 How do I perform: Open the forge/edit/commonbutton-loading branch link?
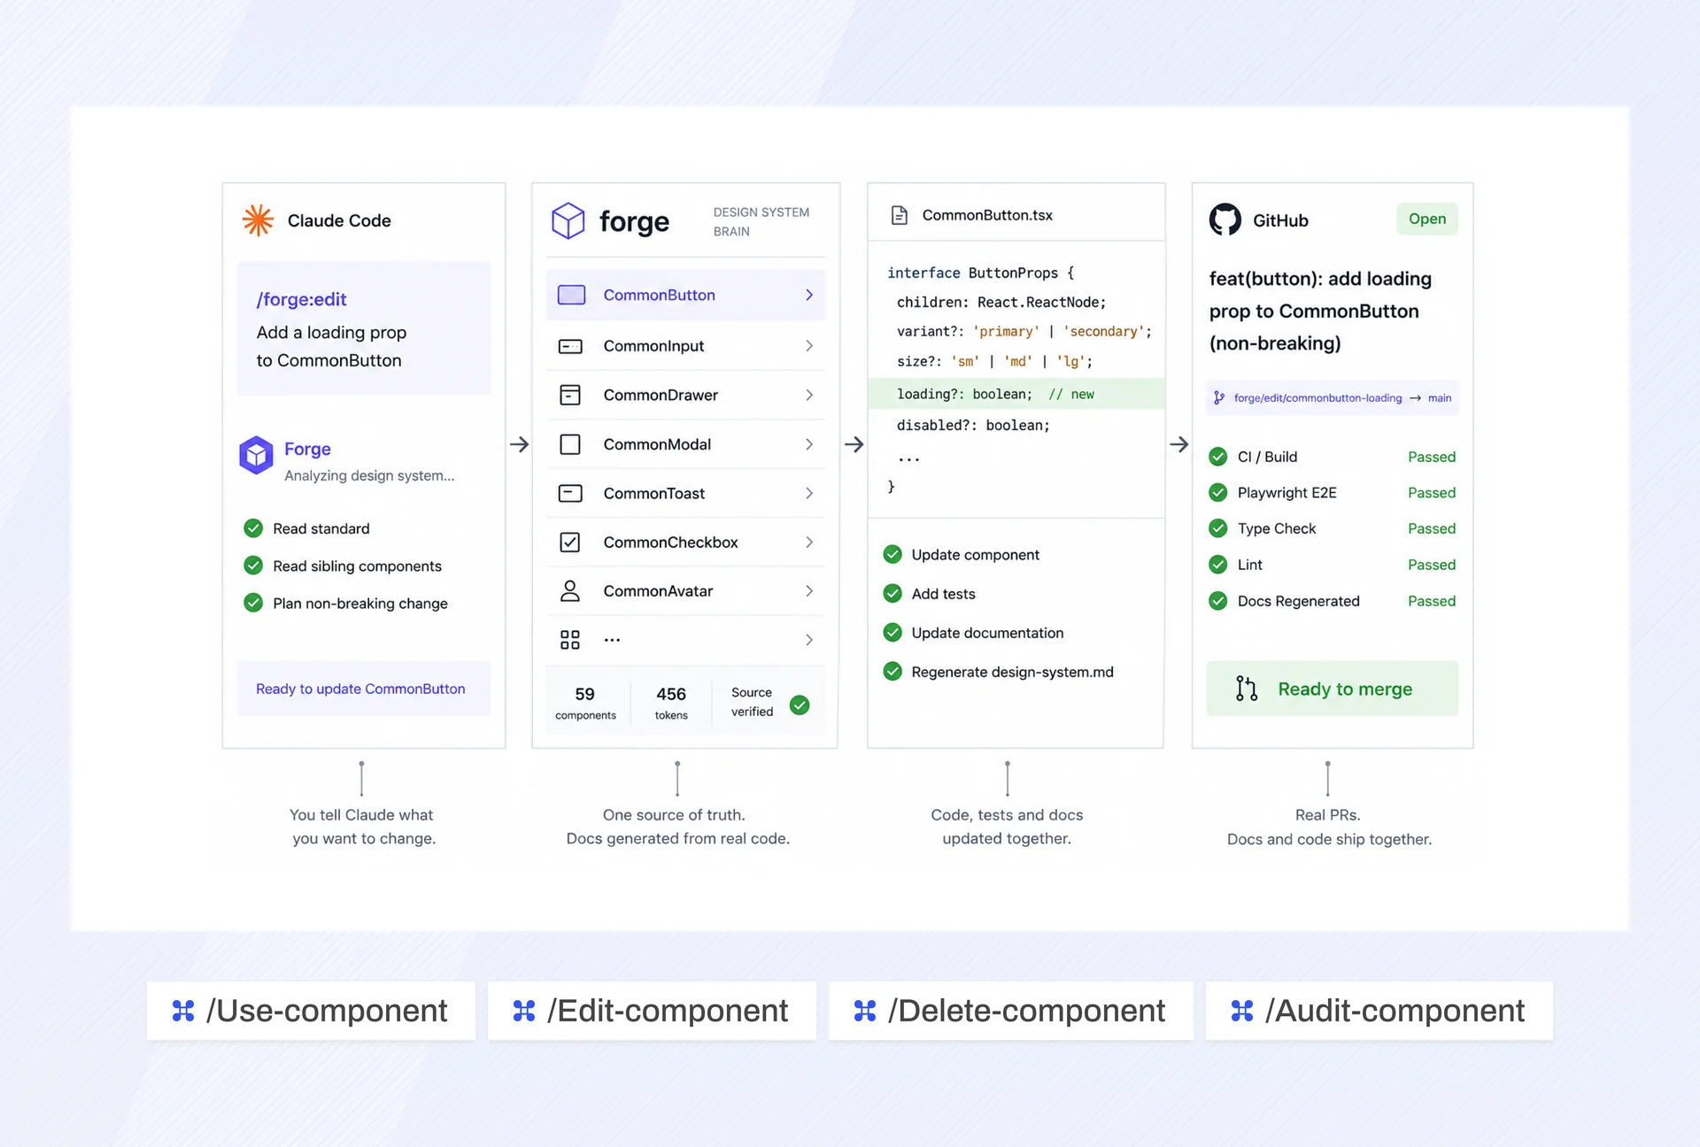coord(1317,398)
